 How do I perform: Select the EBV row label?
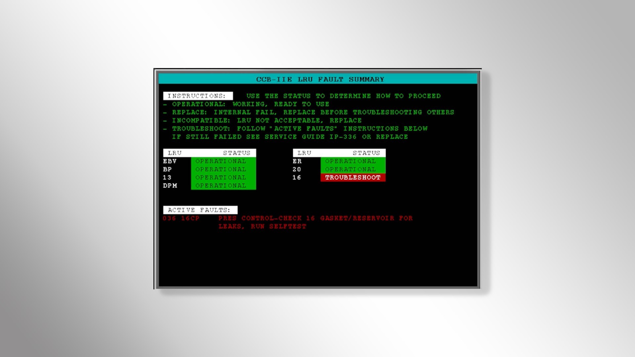tap(170, 161)
